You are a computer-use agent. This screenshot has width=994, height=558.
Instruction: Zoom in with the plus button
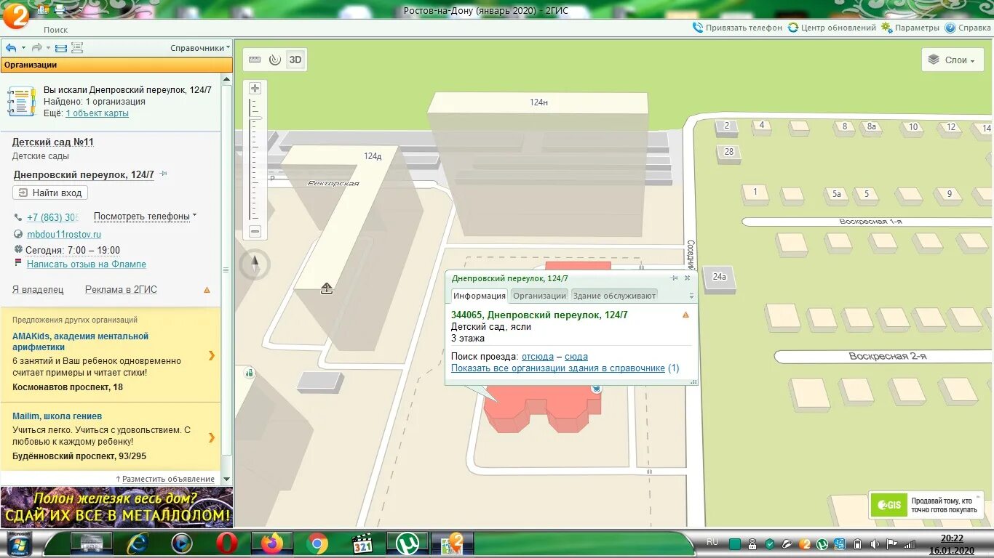pos(255,88)
